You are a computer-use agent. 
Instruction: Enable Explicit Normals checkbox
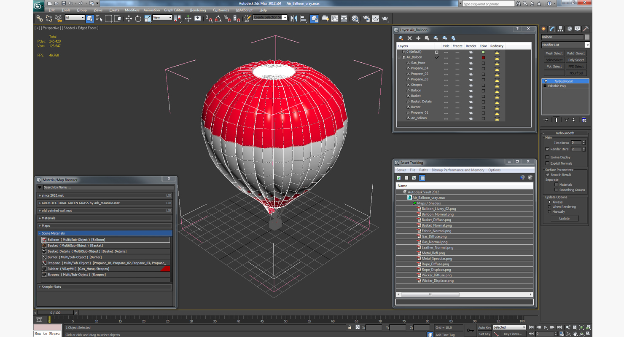547,163
